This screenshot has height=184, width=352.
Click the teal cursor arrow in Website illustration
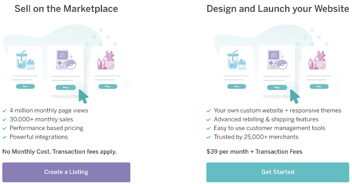[295, 96]
